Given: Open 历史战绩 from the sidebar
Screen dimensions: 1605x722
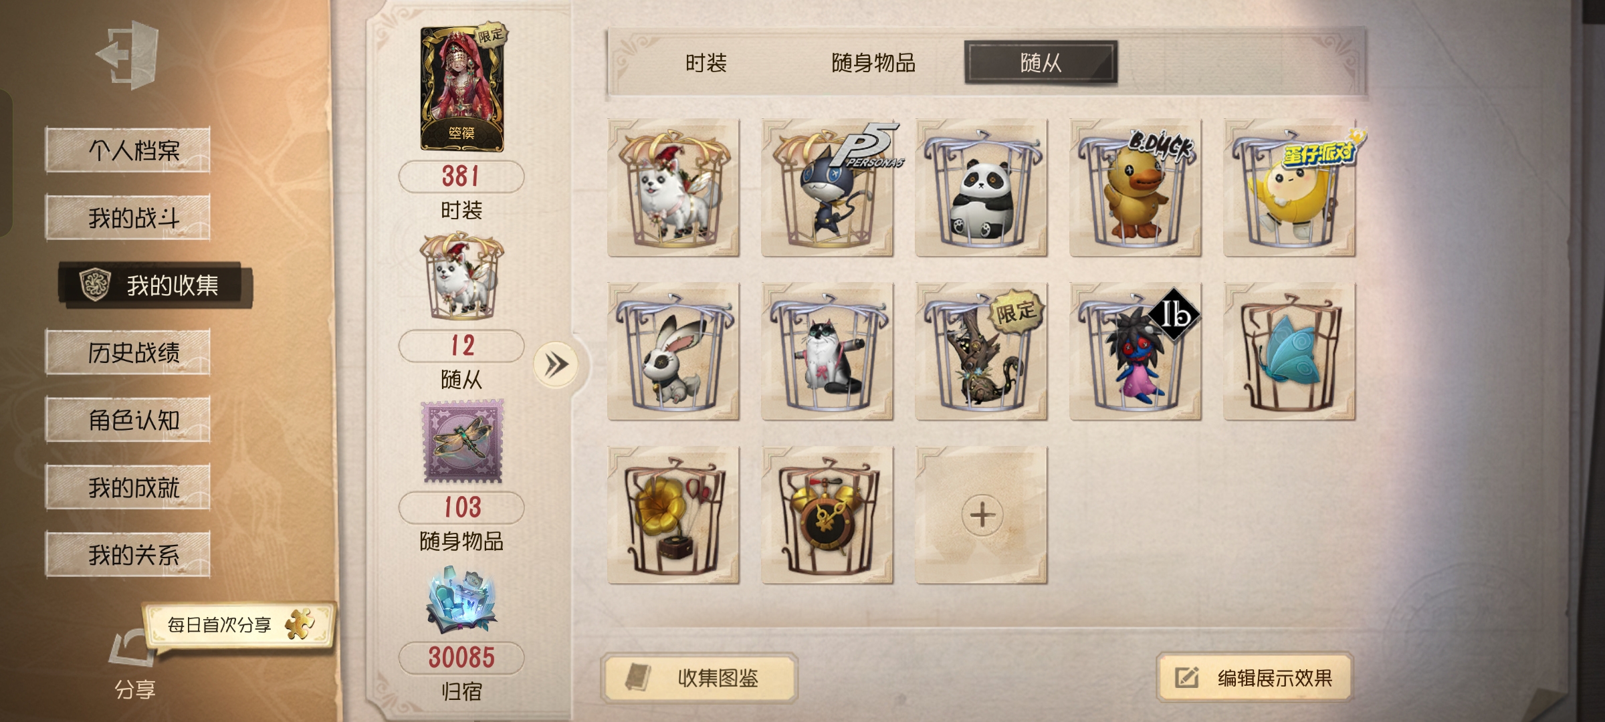Looking at the screenshot, I should [128, 352].
